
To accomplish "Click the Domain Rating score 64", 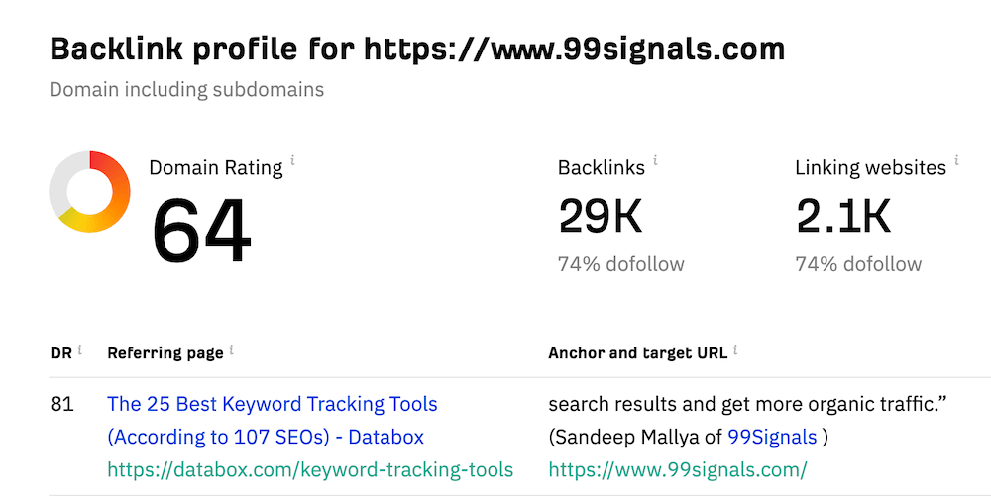I will pos(201,230).
